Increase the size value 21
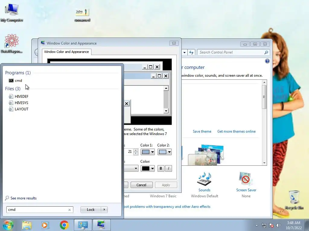Image resolution: width=309 pixels, height=231 pixels. click(x=135, y=150)
